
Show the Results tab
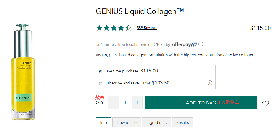[x=183, y=122]
